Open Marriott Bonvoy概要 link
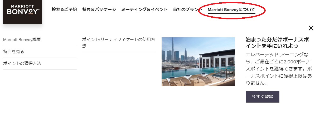320x116 pixels. [22, 40]
